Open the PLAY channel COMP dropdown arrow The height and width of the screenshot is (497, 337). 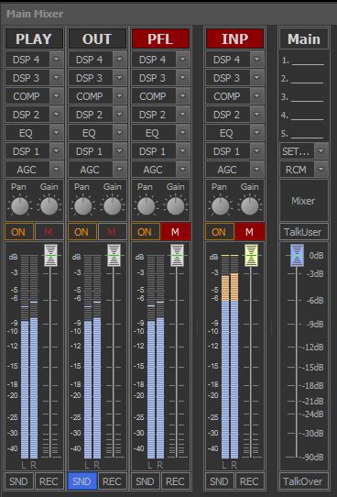57,96
